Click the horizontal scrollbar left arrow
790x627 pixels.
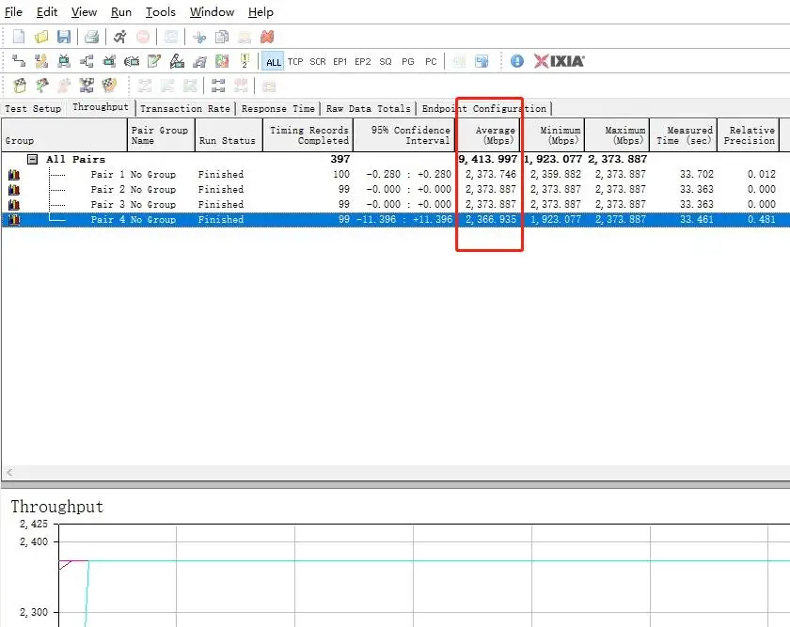[x=9, y=472]
